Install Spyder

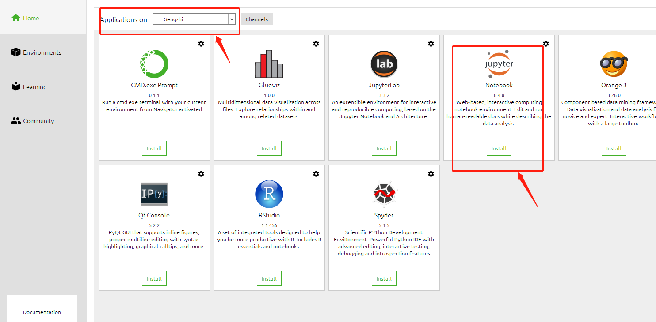[384, 279]
